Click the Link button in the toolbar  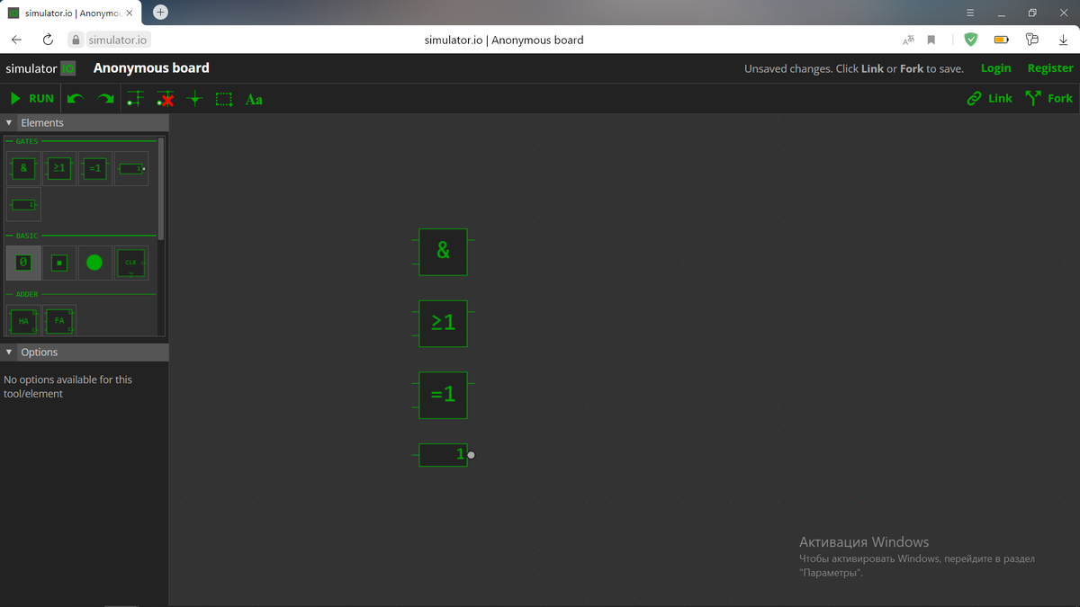pos(989,99)
